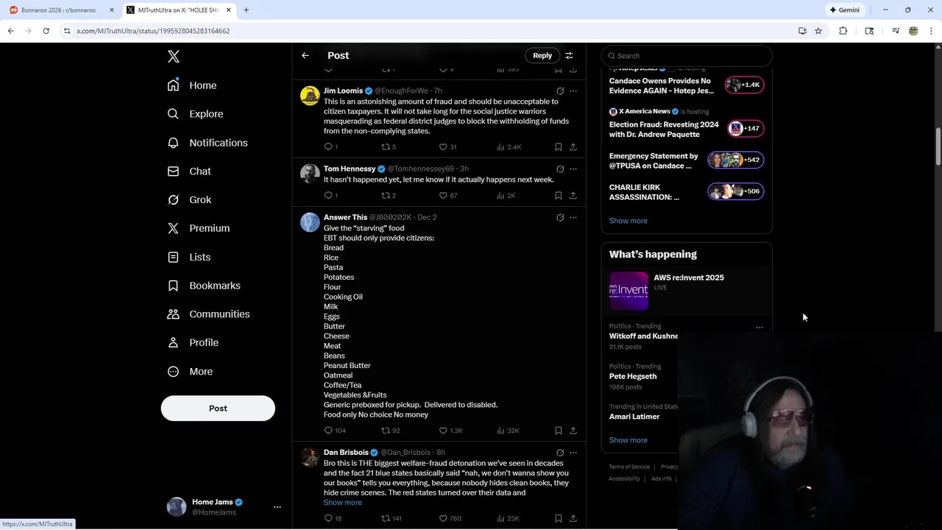Open Home in sidebar

pyautogui.click(x=192, y=85)
